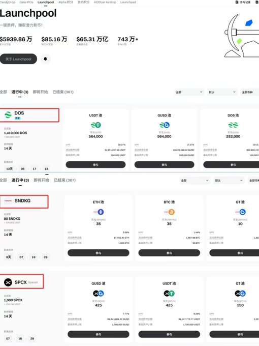Open the Gate IPOs nav item

point(26,2)
